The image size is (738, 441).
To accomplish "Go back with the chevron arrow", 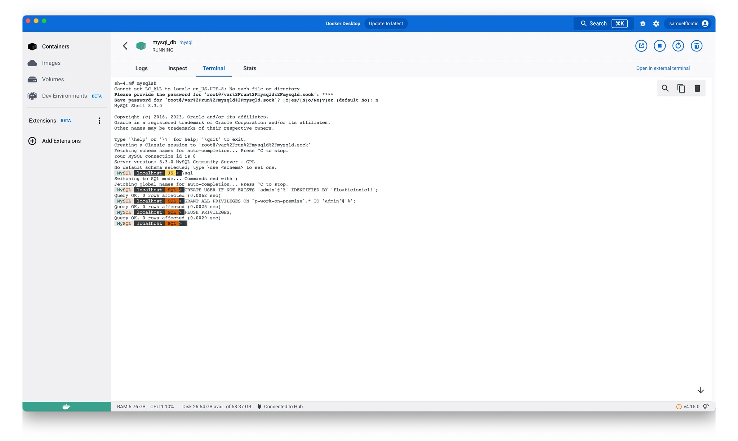I will tap(125, 46).
